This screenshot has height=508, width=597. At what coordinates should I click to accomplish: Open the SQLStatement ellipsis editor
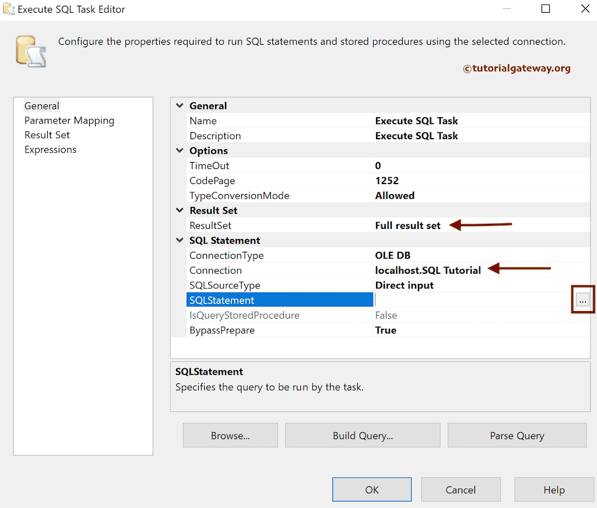tap(582, 299)
